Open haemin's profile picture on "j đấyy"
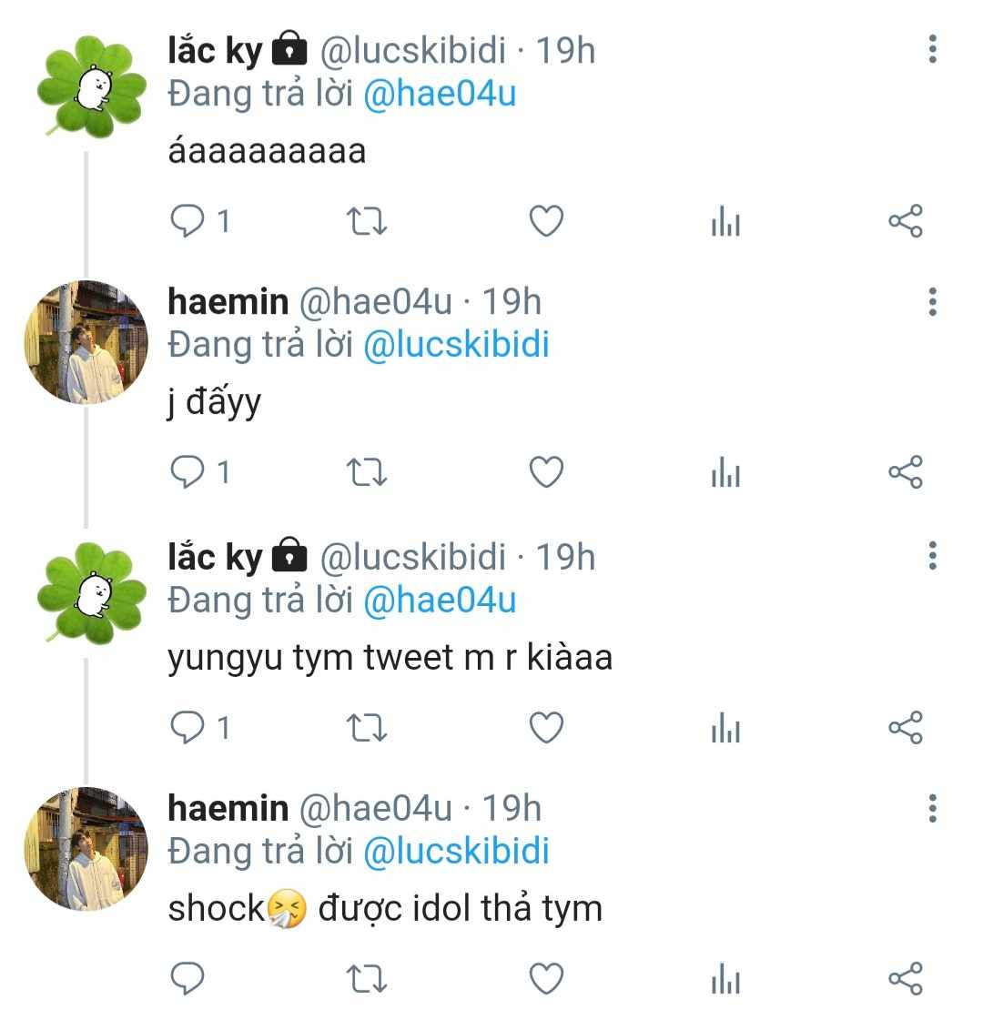 coord(86,342)
